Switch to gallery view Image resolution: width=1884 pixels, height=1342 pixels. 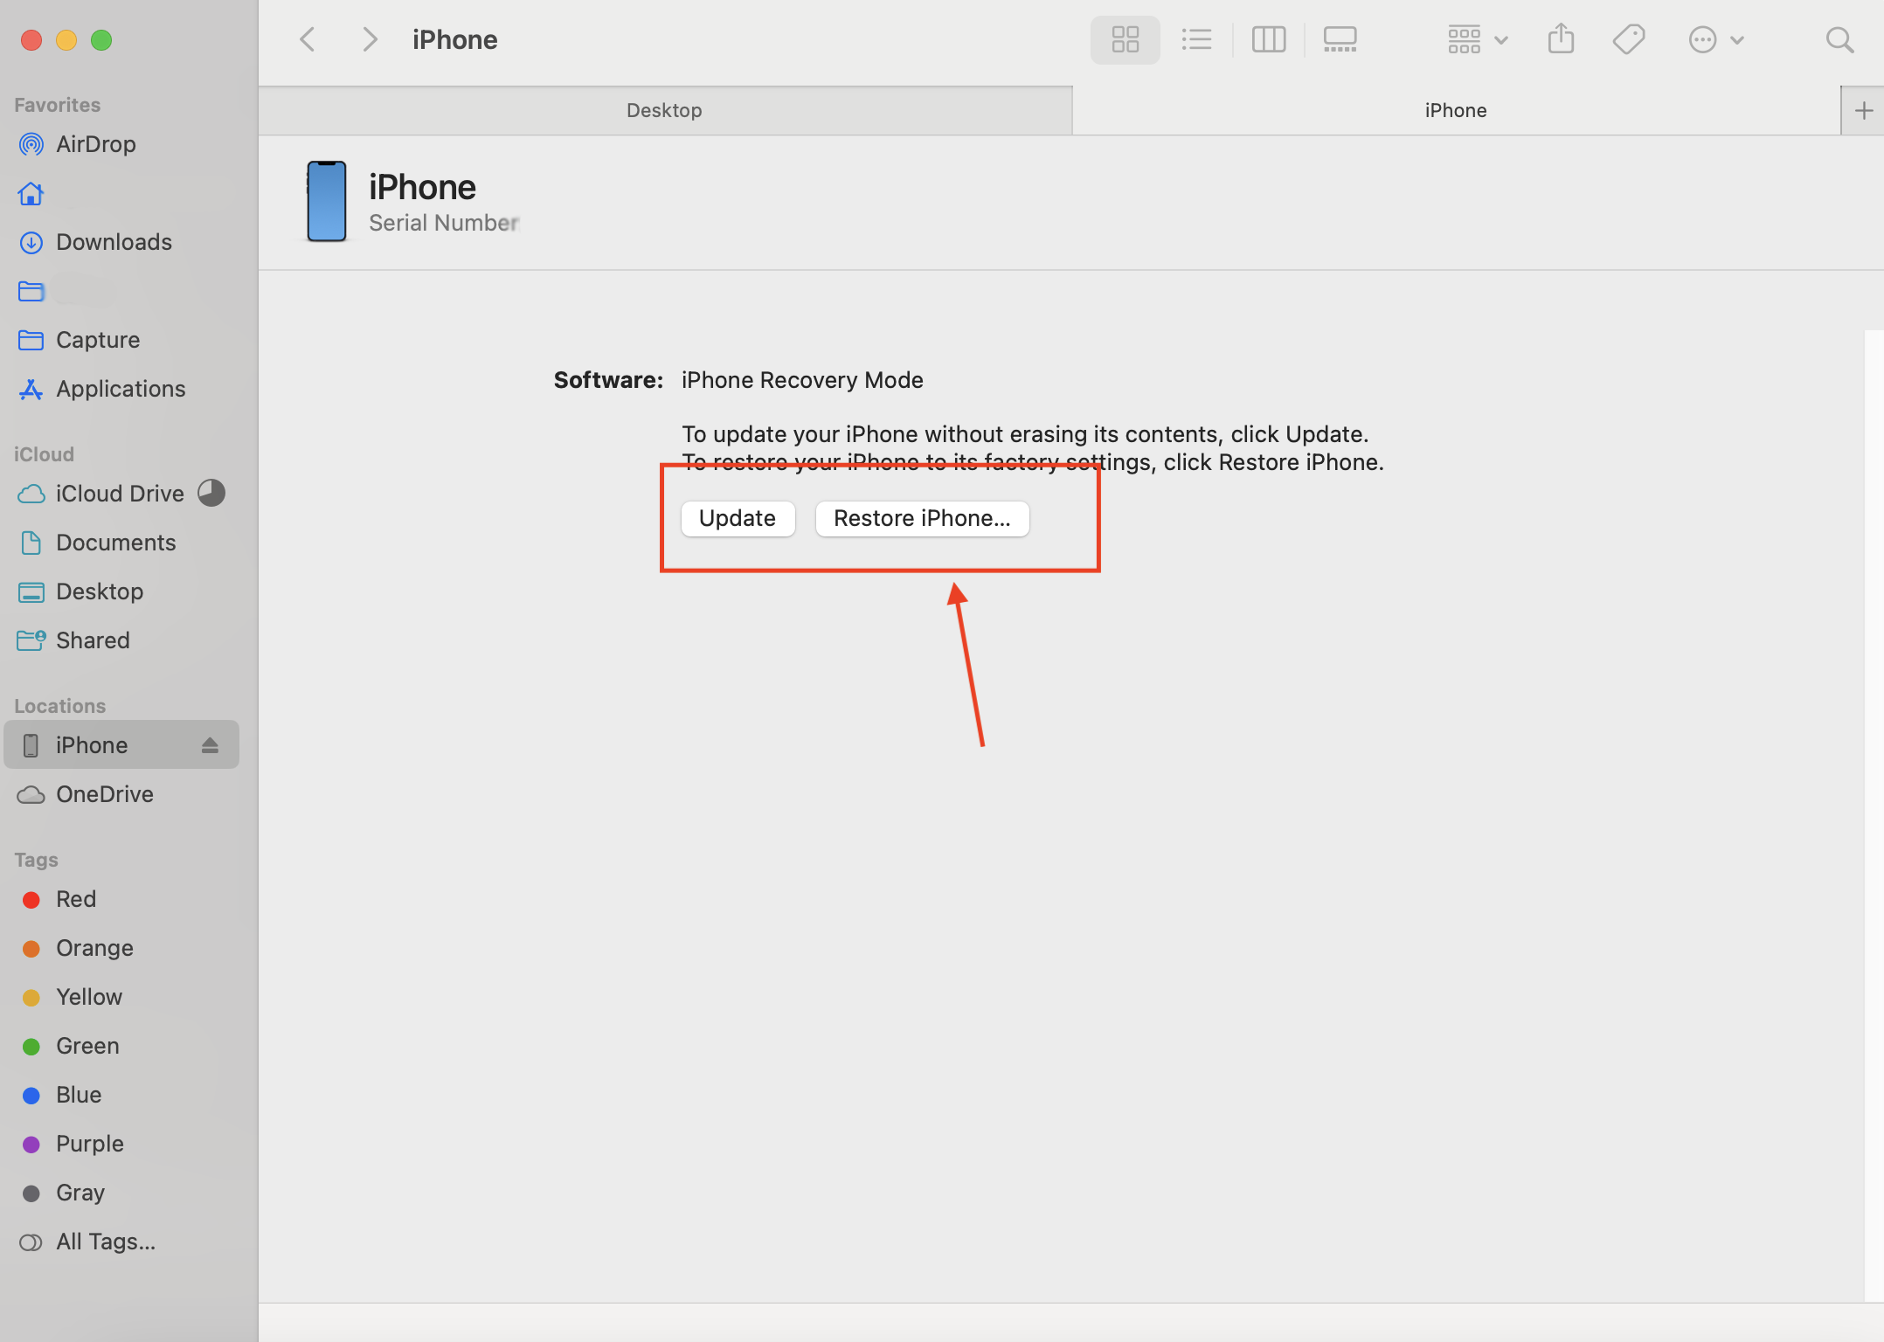tap(1340, 39)
